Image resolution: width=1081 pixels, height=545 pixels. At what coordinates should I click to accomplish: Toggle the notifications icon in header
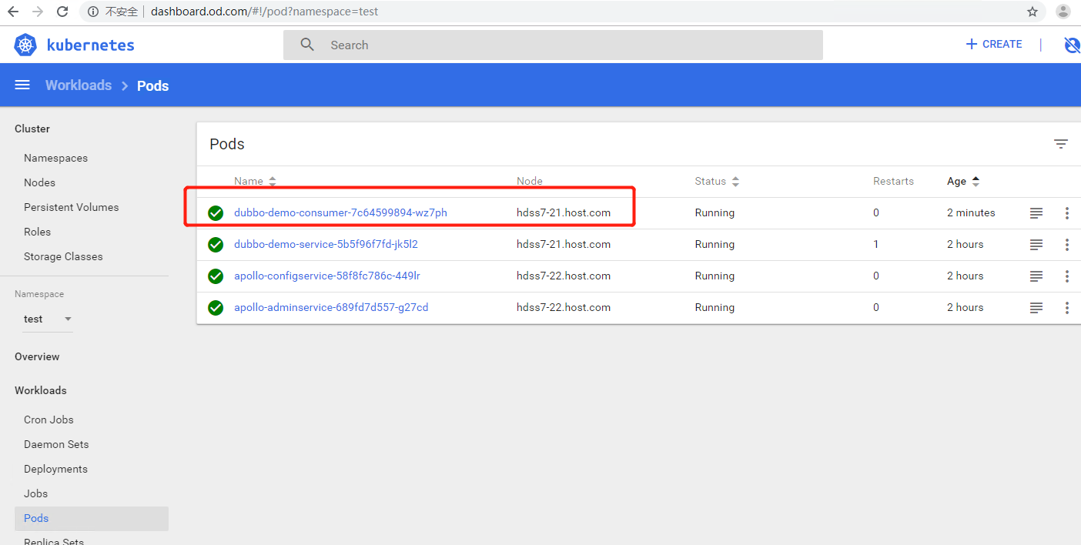point(1071,45)
